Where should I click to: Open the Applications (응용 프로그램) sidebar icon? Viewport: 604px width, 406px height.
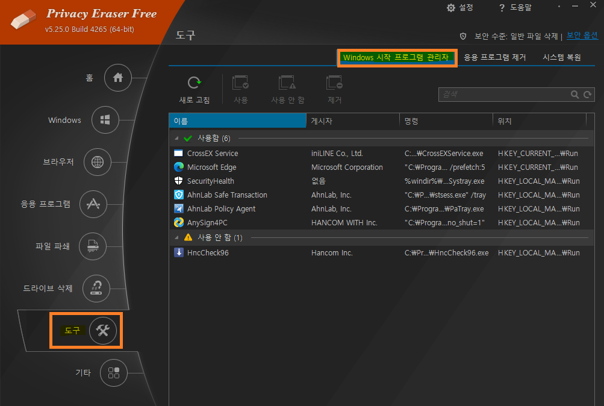pyautogui.click(x=93, y=204)
